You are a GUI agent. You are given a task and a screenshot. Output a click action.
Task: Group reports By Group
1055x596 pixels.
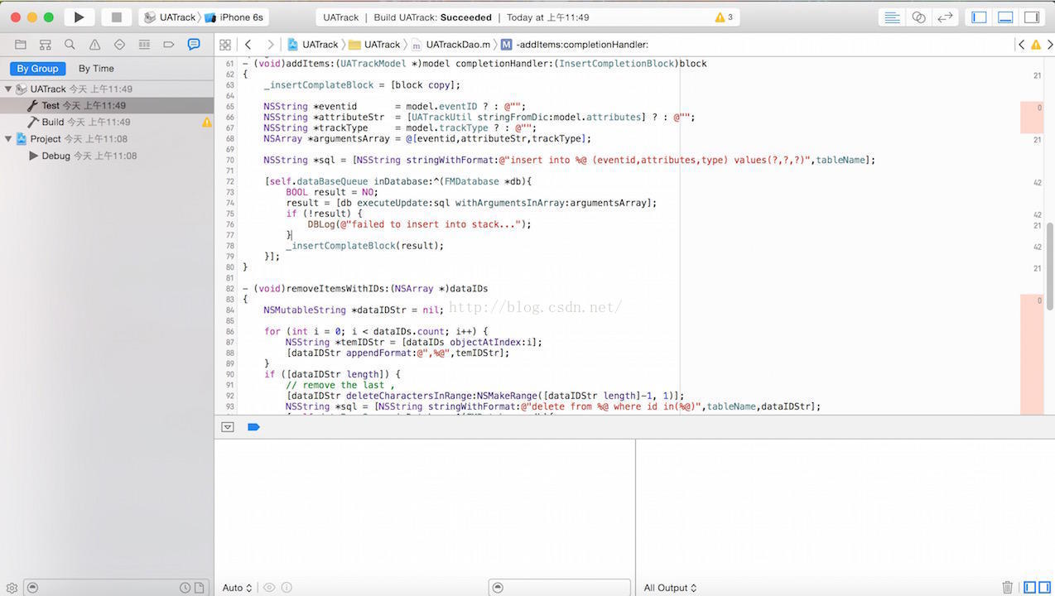[37, 69]
